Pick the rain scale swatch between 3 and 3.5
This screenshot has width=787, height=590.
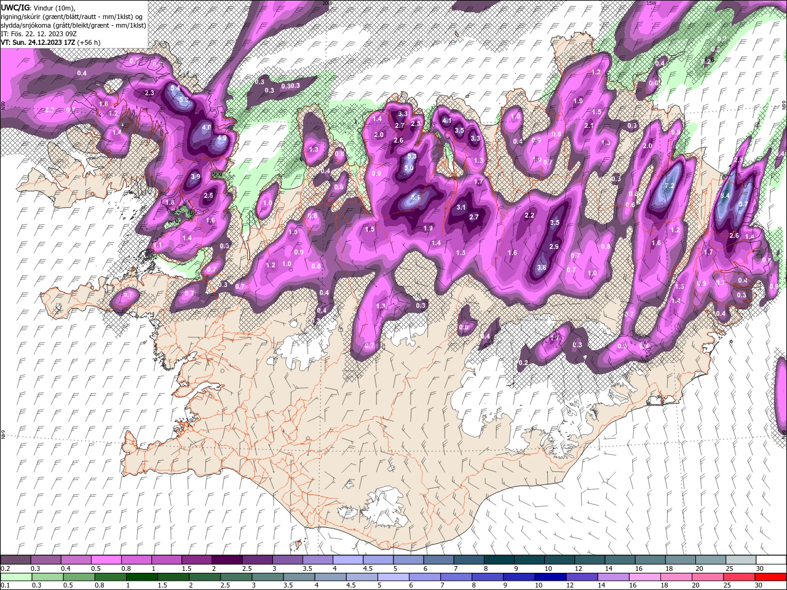pos(267,577)
